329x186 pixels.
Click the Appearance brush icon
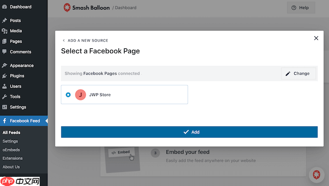(4, 65)
